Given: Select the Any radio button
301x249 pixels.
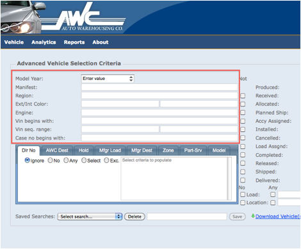Looking at the screenshot, I should point(66,160).
